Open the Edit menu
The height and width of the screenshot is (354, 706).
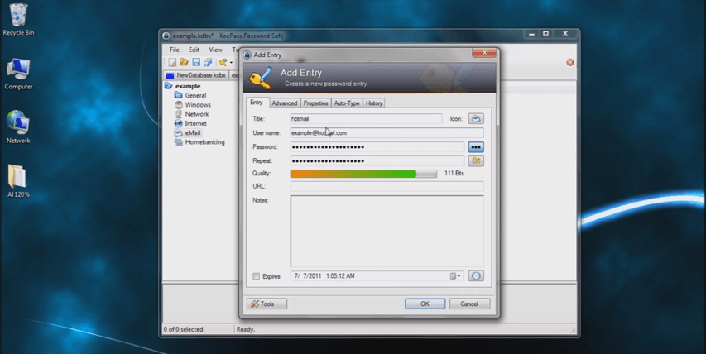click(194, 50)
